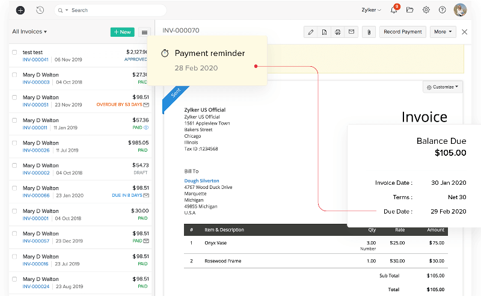This screenshot has width=481, height=296.
Task: Click the quick create plus icon
Action: [x=20, y=10]
